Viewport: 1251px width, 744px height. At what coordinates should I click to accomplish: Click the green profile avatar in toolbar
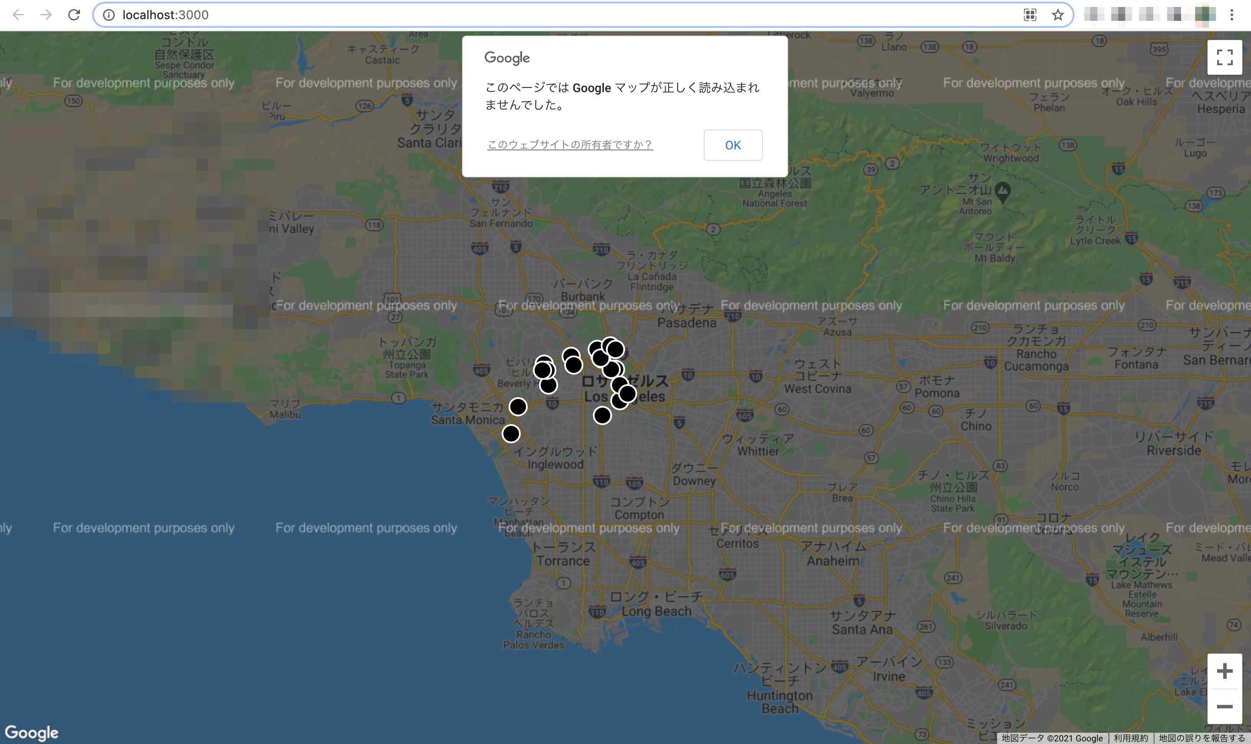pos(1205,14)
